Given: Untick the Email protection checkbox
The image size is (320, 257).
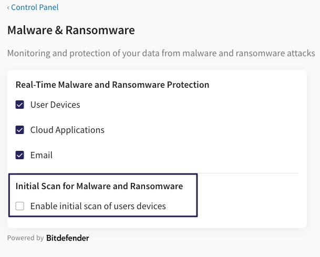Looking at the screenshot, I should pyautogui.click(x=20, y=155).
